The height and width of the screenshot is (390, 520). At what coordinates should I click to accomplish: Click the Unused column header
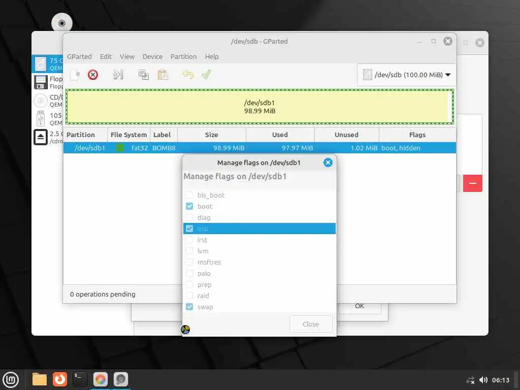click(346, 135)
